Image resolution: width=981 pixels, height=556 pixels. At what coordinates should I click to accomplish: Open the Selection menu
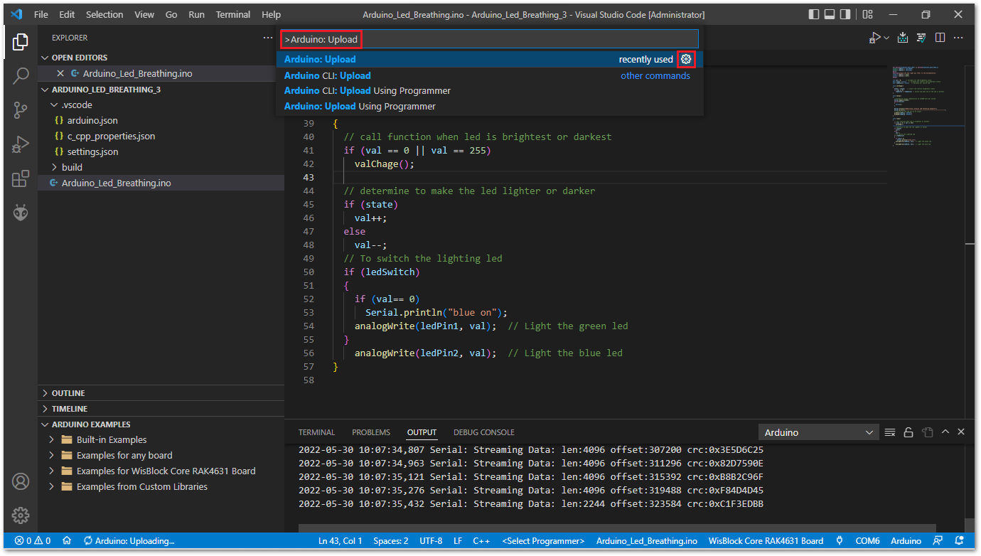104,14
